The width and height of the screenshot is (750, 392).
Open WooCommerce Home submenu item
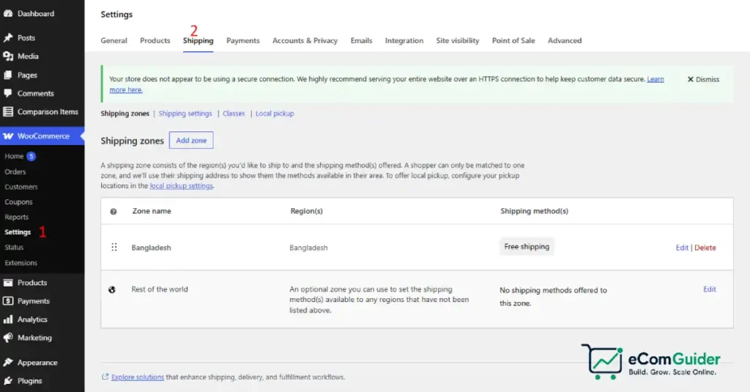pyautogui.click(x=14, y=156)
